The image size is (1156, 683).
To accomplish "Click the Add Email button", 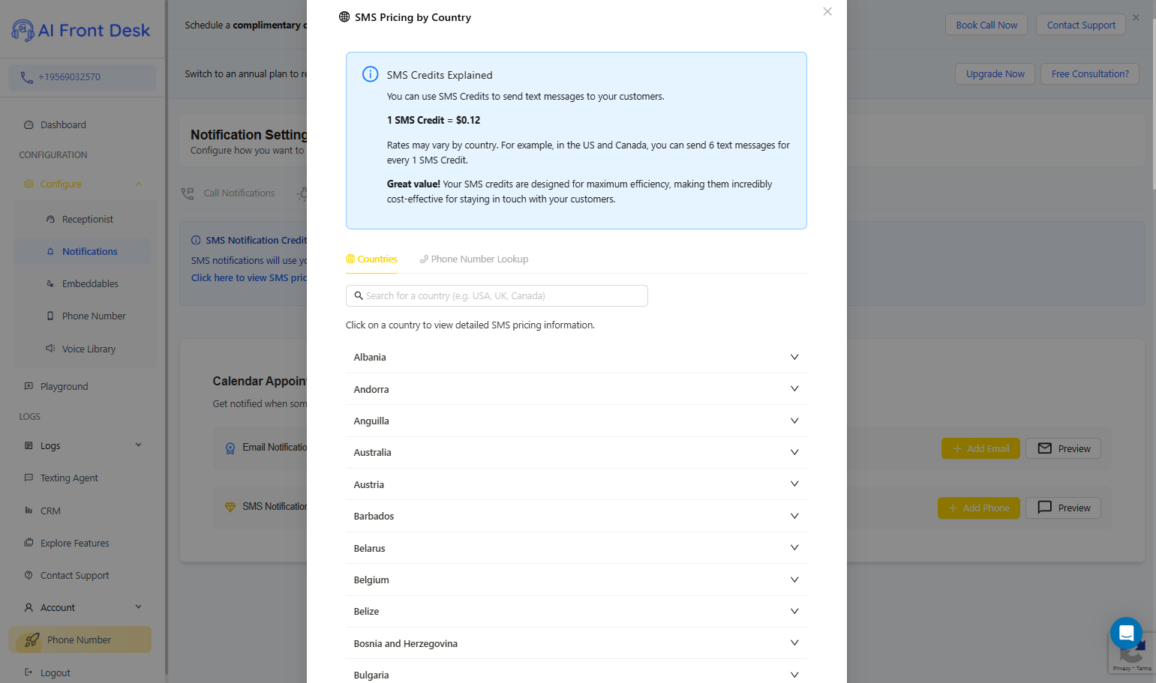I will (x=980, y=448).
